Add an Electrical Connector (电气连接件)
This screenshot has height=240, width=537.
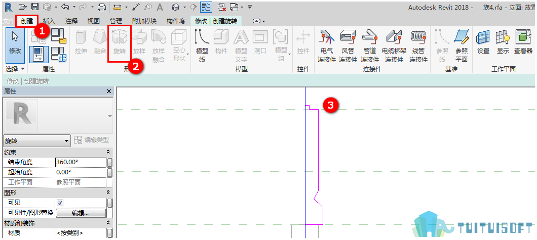tap(327, 46)
